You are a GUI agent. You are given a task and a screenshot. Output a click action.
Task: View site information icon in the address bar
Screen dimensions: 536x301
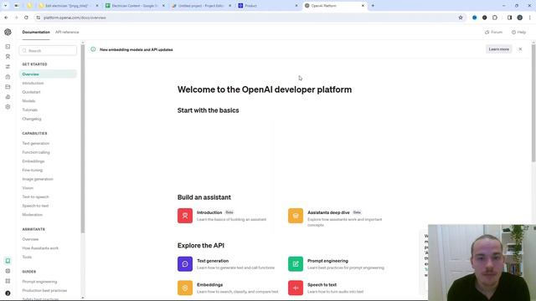38,18
